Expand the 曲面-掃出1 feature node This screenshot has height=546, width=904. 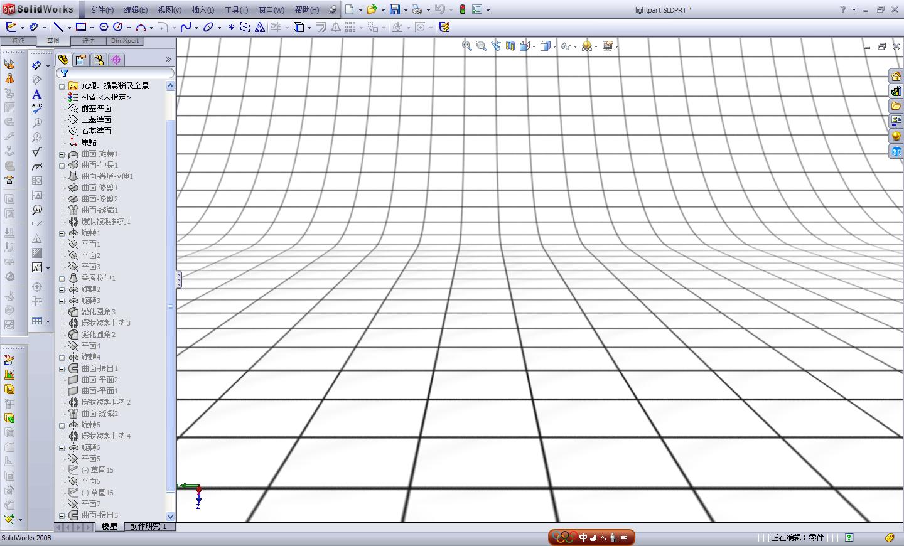62,368
